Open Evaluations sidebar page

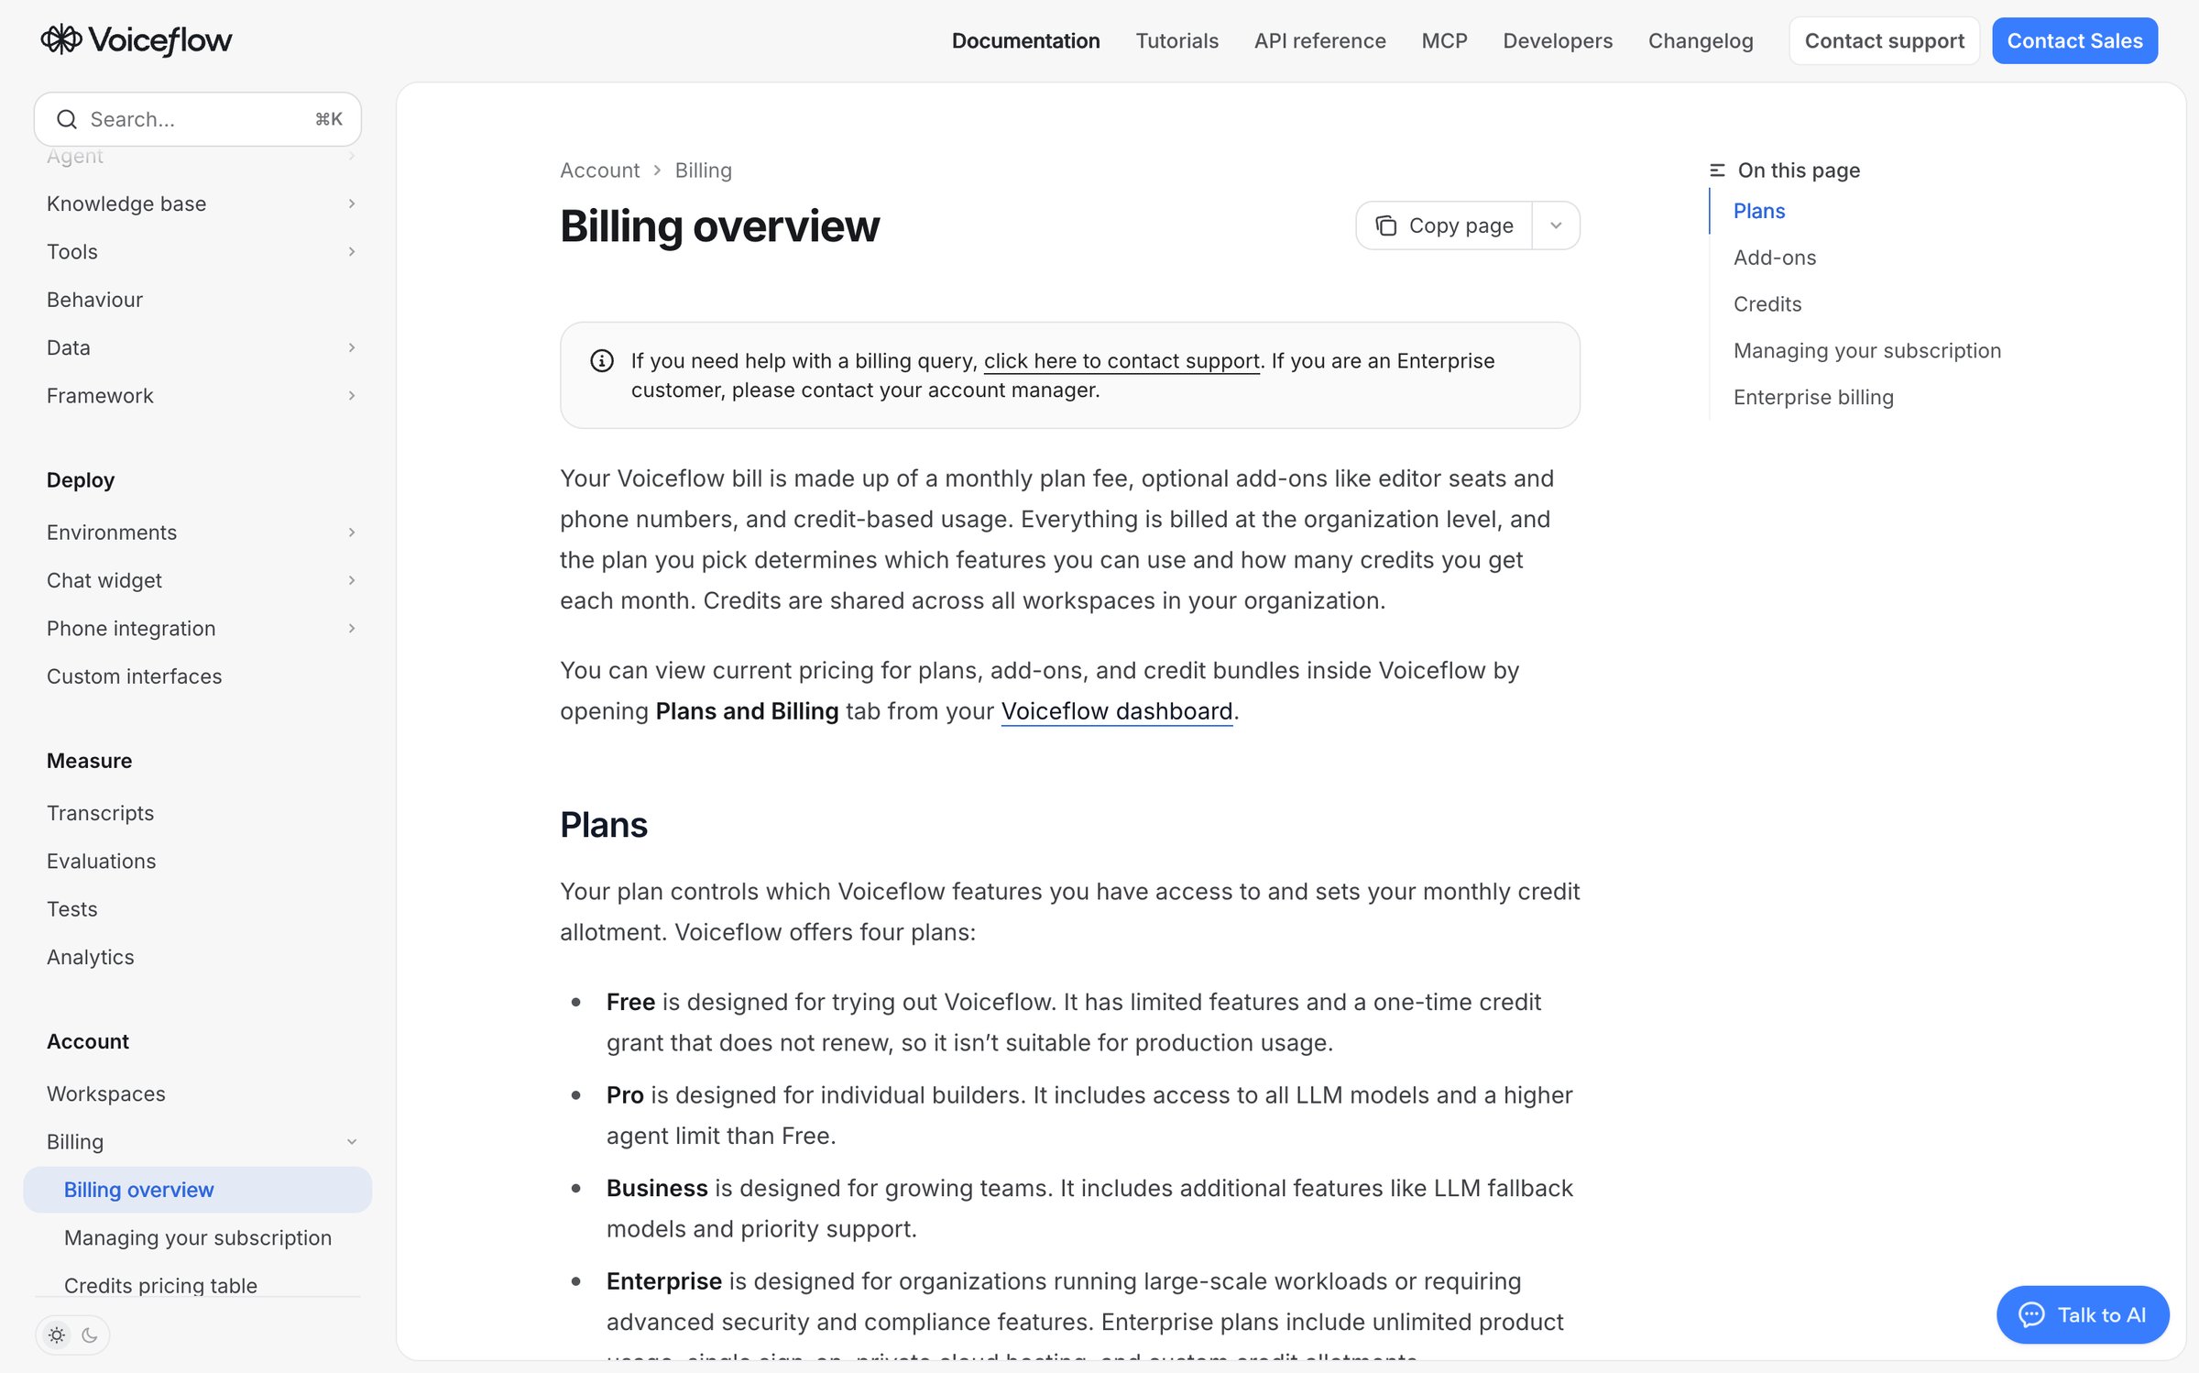[102, 861]
